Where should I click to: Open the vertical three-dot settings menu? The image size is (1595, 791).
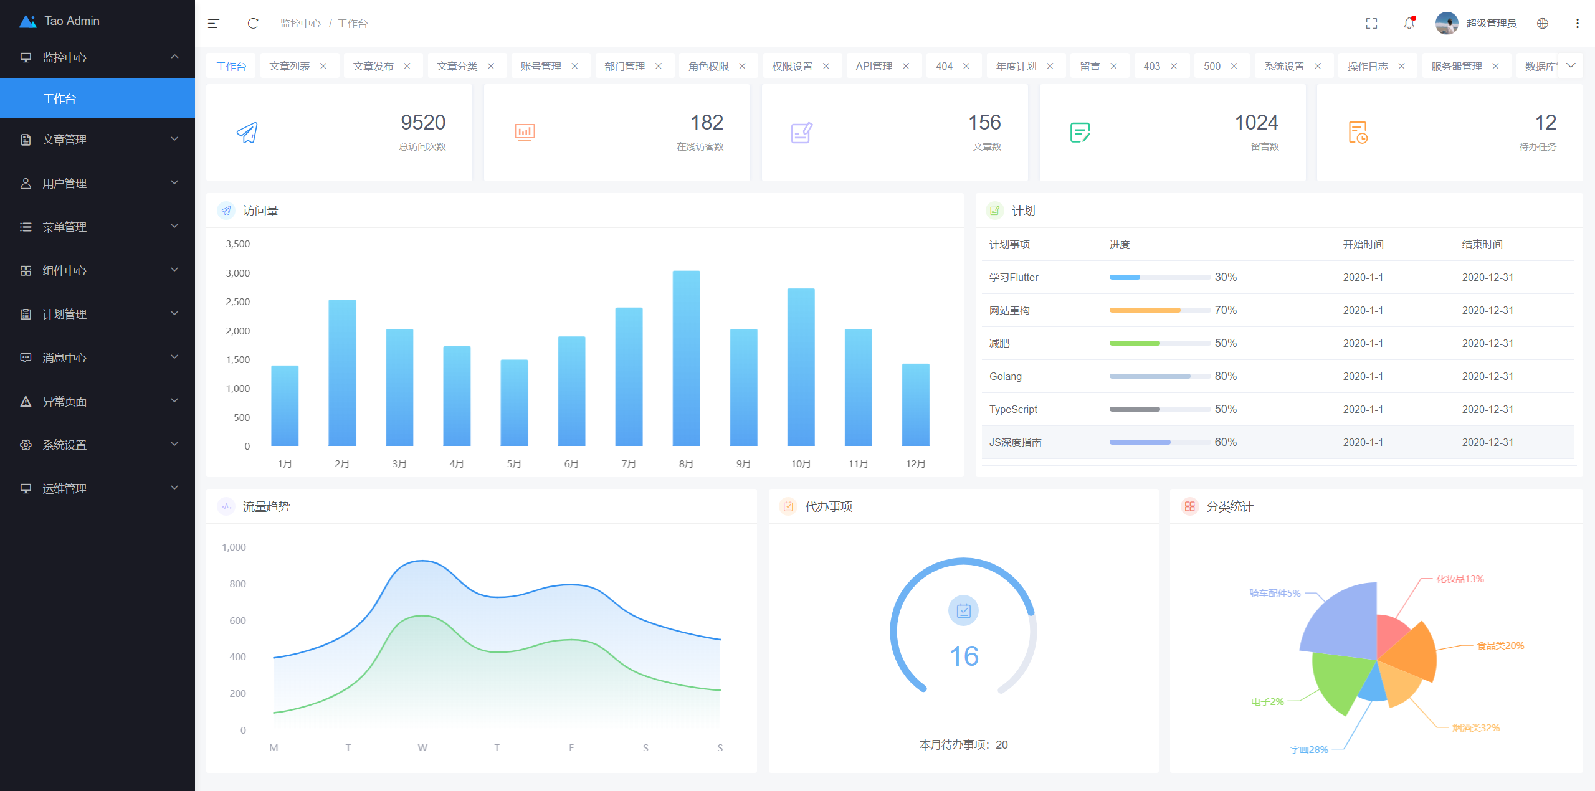click(x=1578, y=24)
